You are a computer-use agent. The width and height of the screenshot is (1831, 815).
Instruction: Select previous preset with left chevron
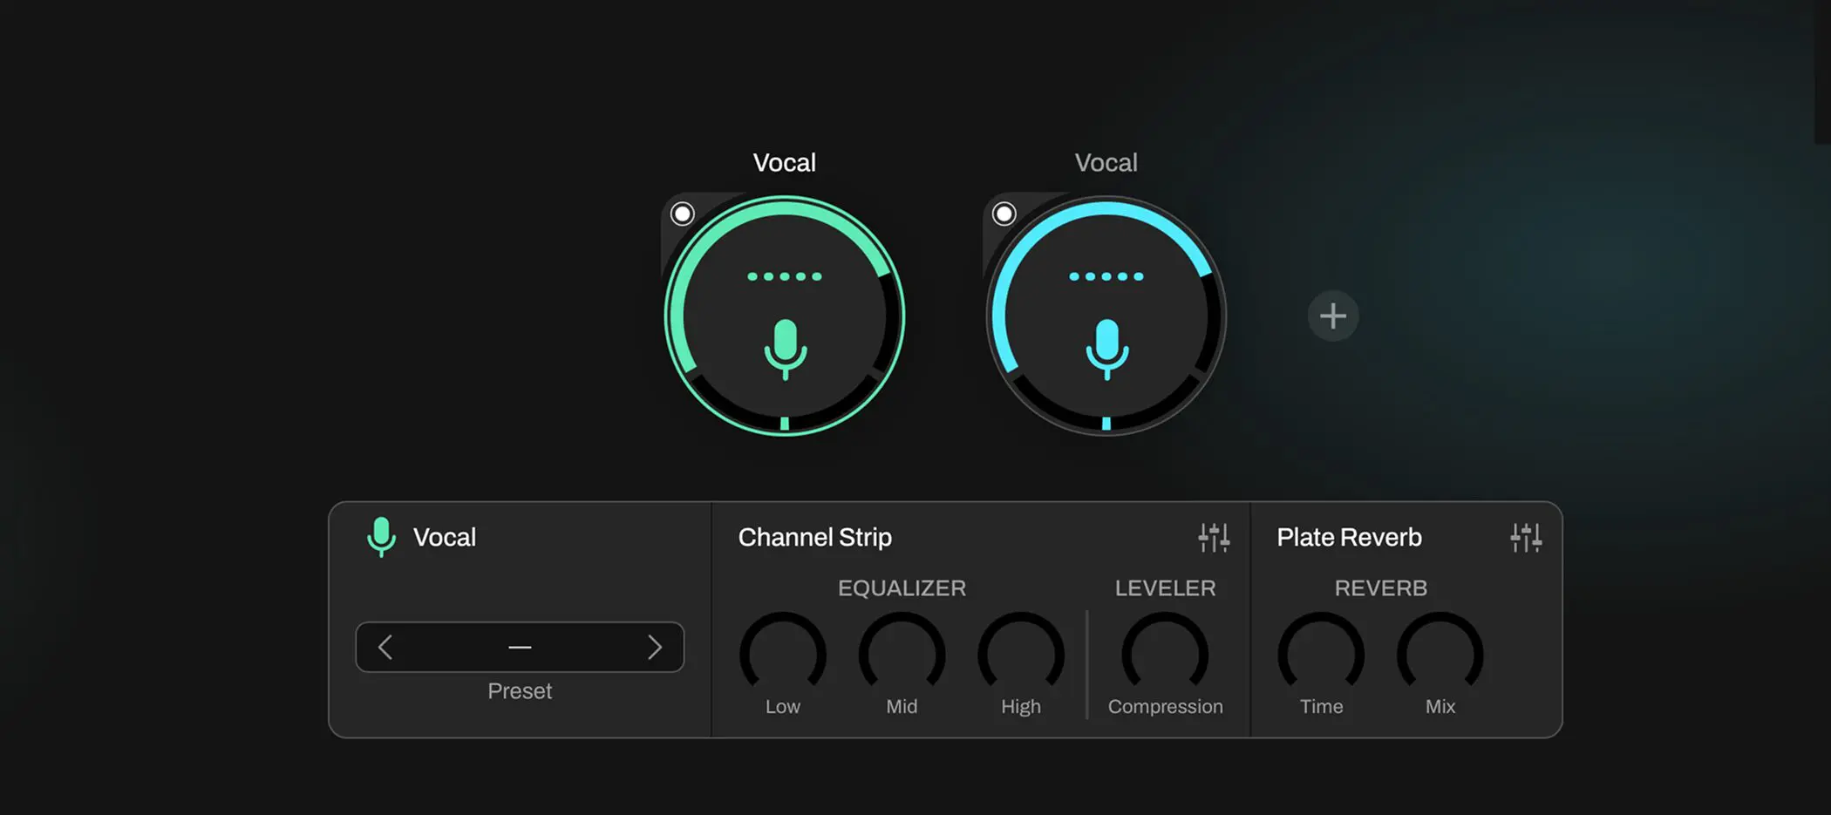[x=385, y=647]
